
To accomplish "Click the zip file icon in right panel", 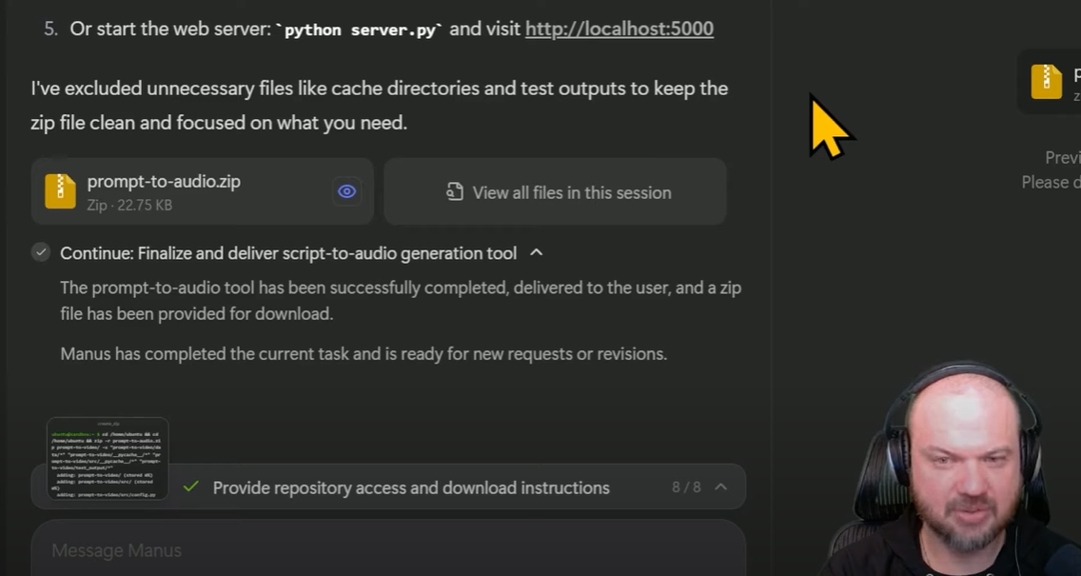I will [x=1046, y=81].
